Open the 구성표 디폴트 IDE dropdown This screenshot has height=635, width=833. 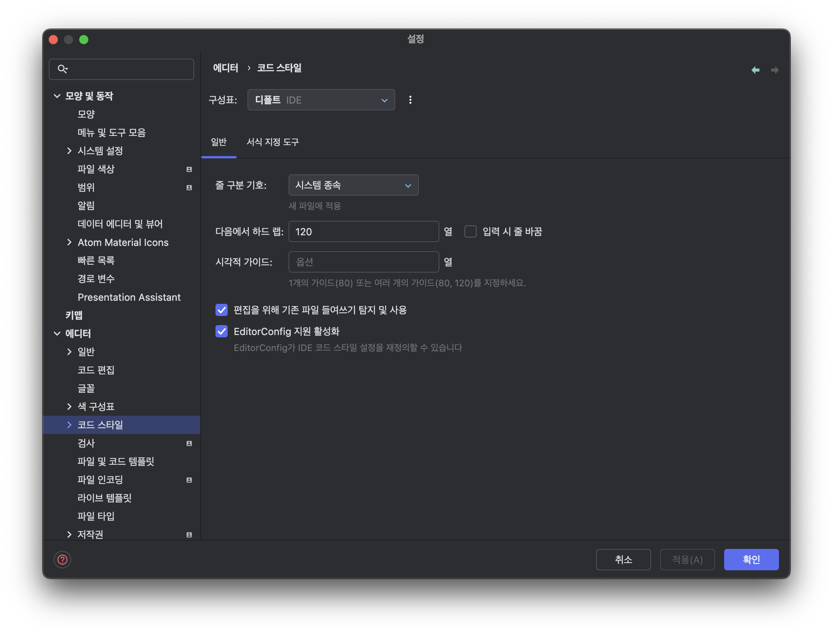(x=321, y=100)
